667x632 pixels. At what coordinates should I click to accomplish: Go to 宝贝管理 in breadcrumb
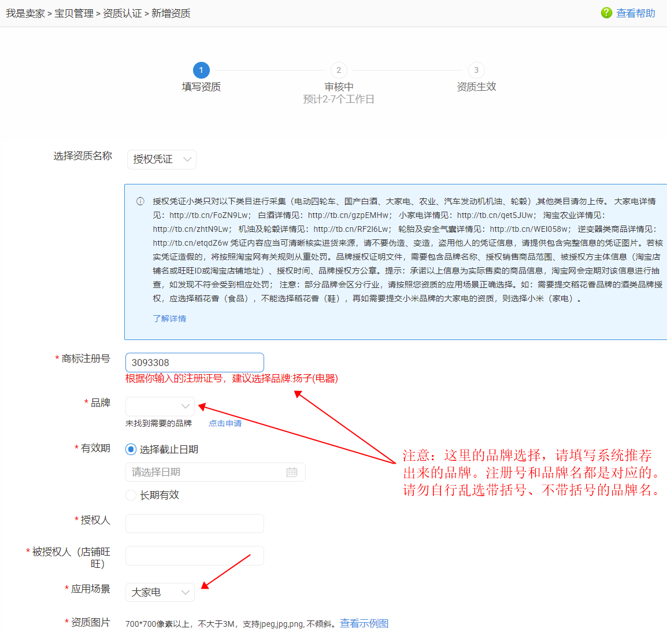coord(74,13)
